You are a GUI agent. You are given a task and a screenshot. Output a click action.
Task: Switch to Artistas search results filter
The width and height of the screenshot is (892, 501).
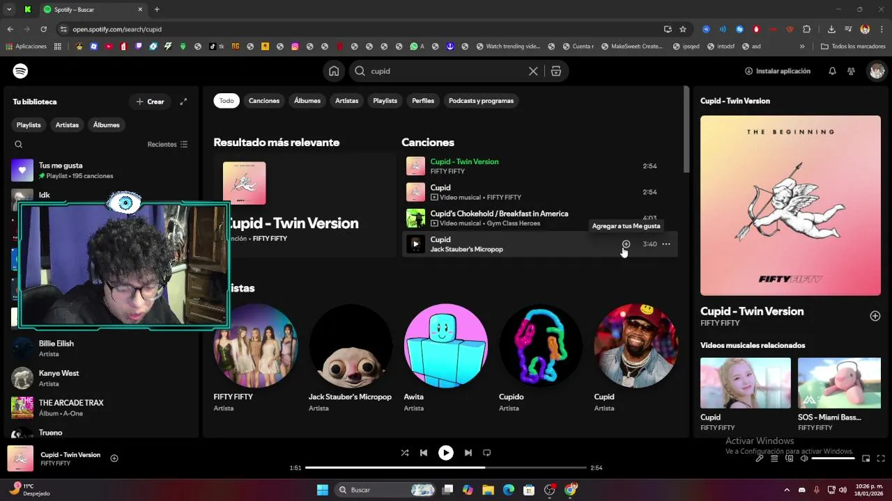(346, 101)
